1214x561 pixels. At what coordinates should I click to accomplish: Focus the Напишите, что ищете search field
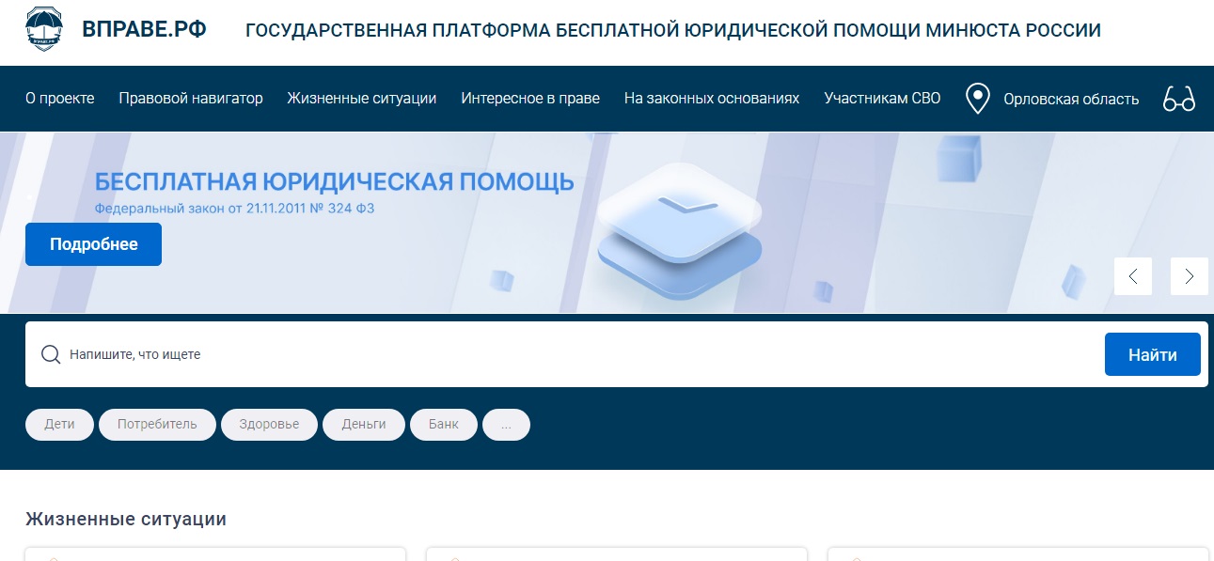pos(564,355)
